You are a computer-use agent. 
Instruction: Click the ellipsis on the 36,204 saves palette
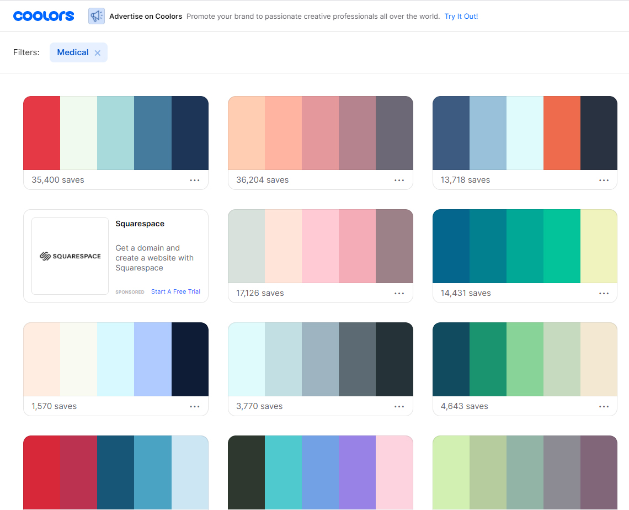(399, 180)
